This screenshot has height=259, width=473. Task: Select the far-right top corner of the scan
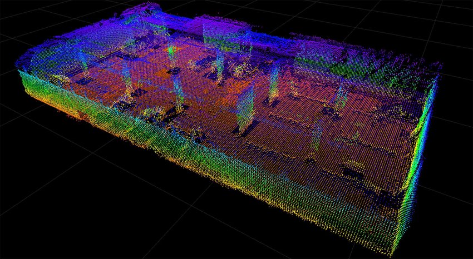pyautogui.click(x=440, y=67)
